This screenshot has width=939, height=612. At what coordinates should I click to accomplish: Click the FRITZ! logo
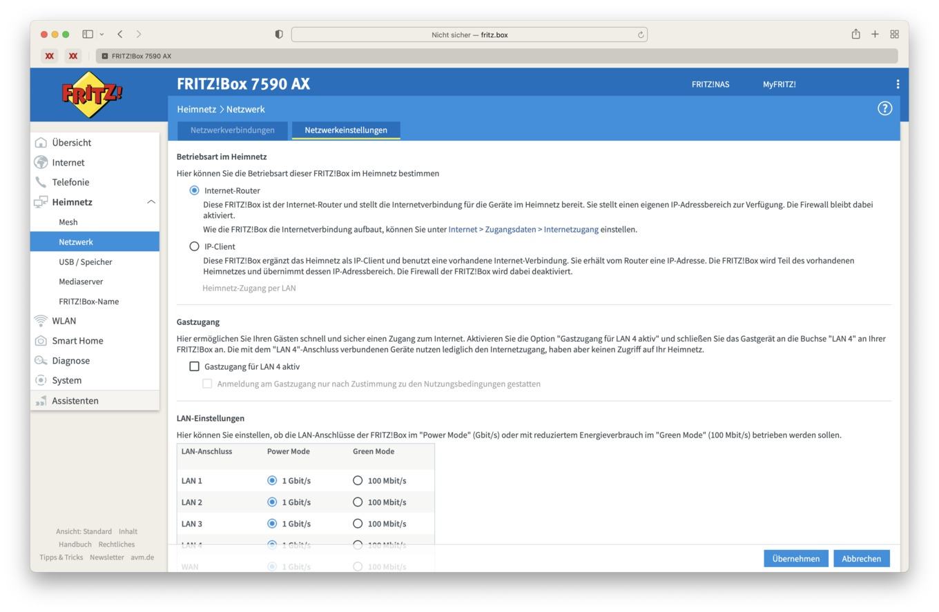point(92,95)
